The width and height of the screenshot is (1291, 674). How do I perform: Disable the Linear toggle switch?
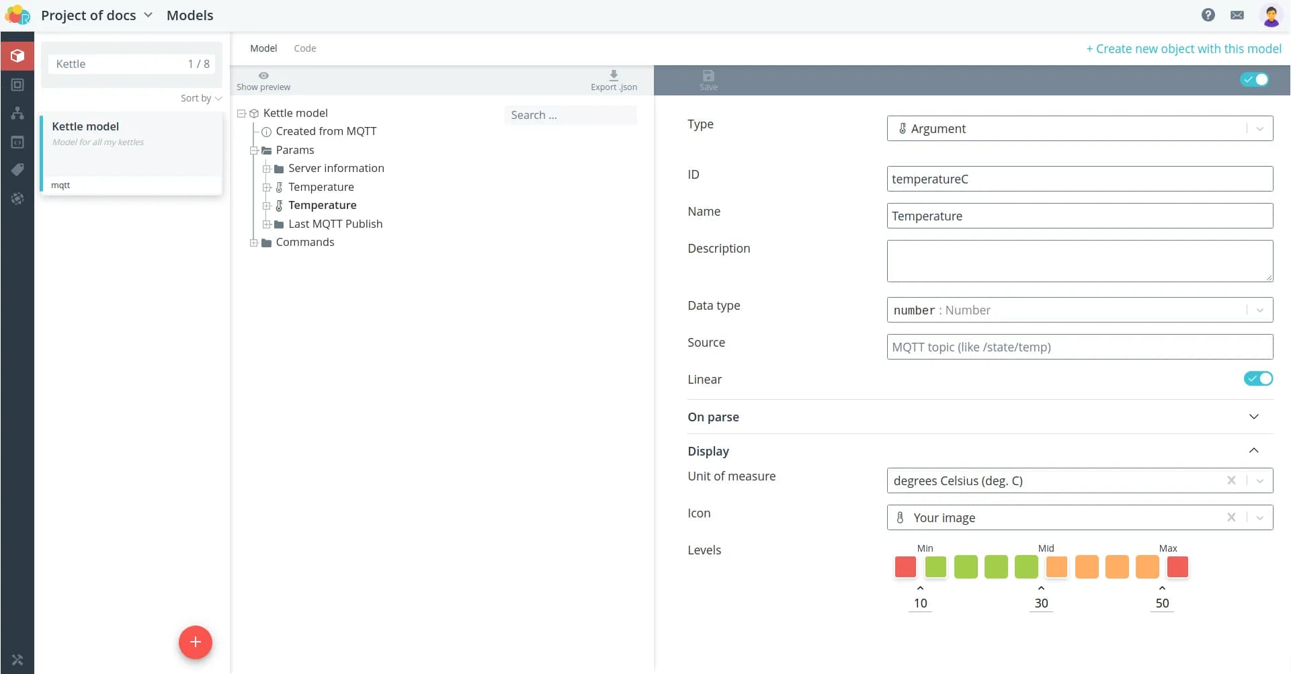tap(1257, 379)
